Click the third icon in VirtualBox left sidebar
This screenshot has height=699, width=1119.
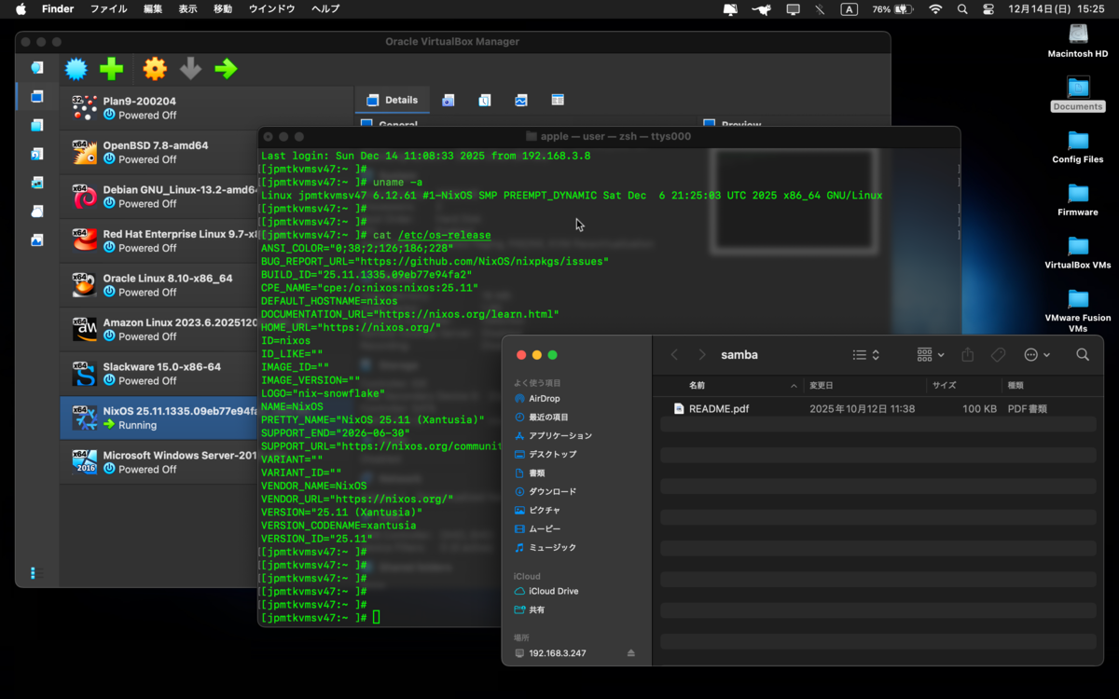coord(37,125)
